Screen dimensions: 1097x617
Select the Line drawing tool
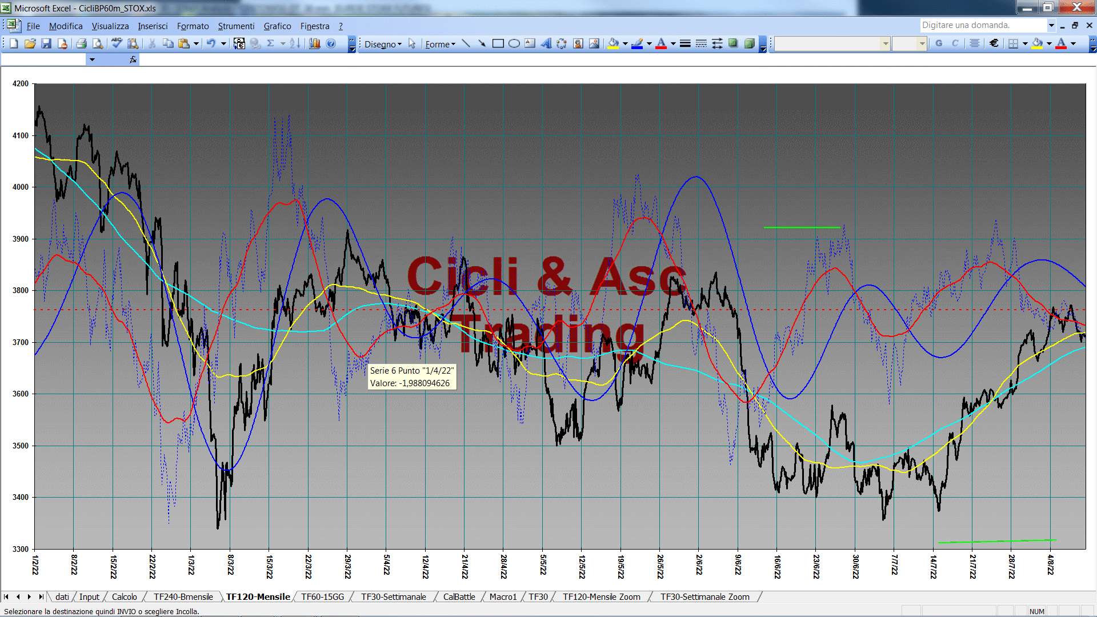466,43
